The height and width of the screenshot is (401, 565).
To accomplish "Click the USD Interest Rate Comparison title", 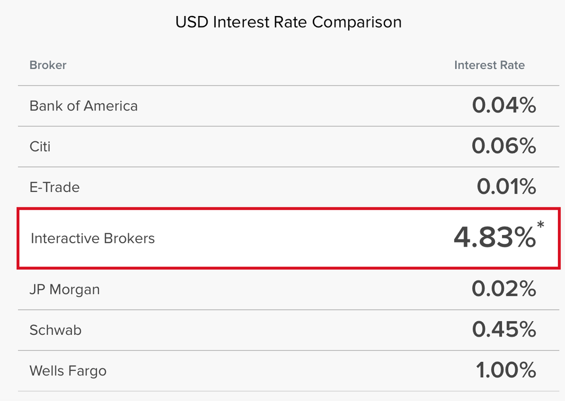I will (x=288, y=22).
